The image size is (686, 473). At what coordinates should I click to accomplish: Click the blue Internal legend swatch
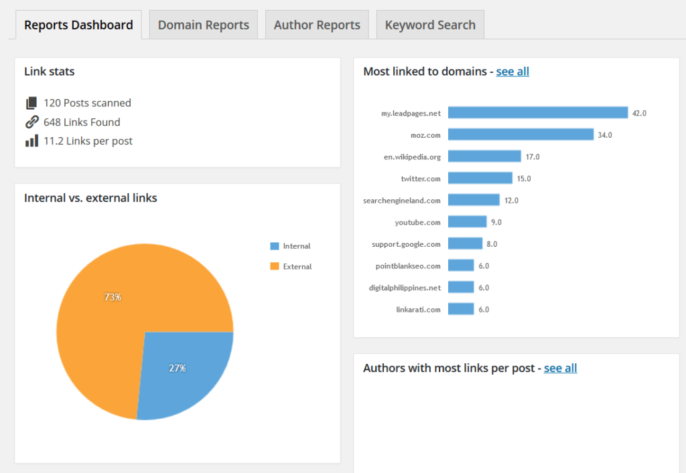[x=274, y=246]
